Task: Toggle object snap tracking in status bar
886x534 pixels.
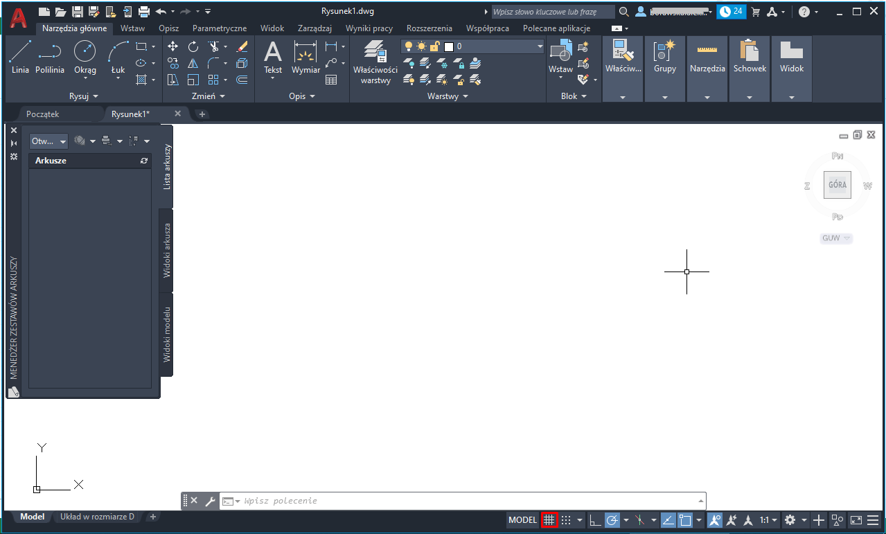Action: coord(668,520)
